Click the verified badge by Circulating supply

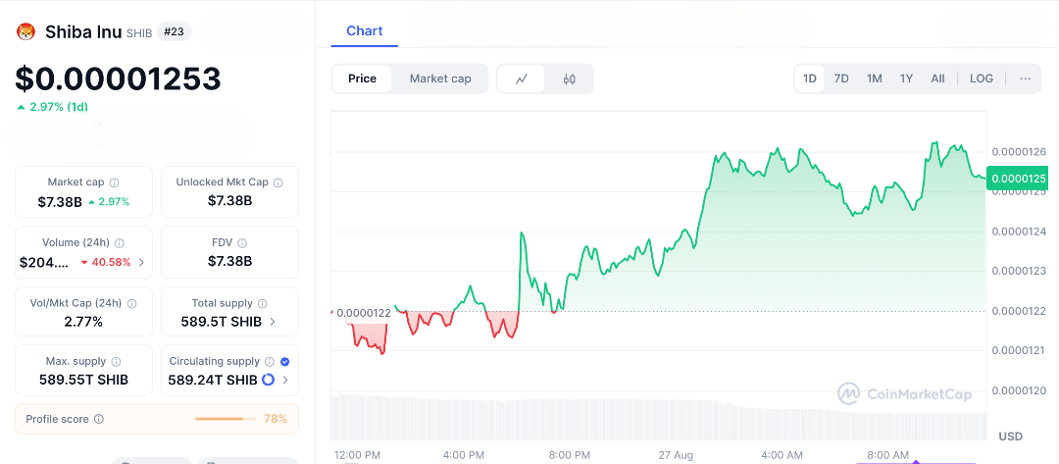point(284,362)
